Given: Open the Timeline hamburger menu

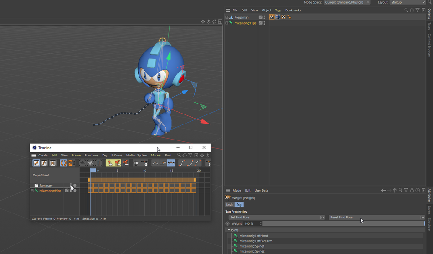Looking at the screenshot, I should pyautogui.click(x=34, y=156).
